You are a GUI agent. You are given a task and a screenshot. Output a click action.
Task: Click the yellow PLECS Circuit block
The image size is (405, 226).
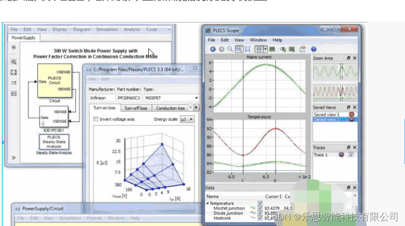[55, 81]
